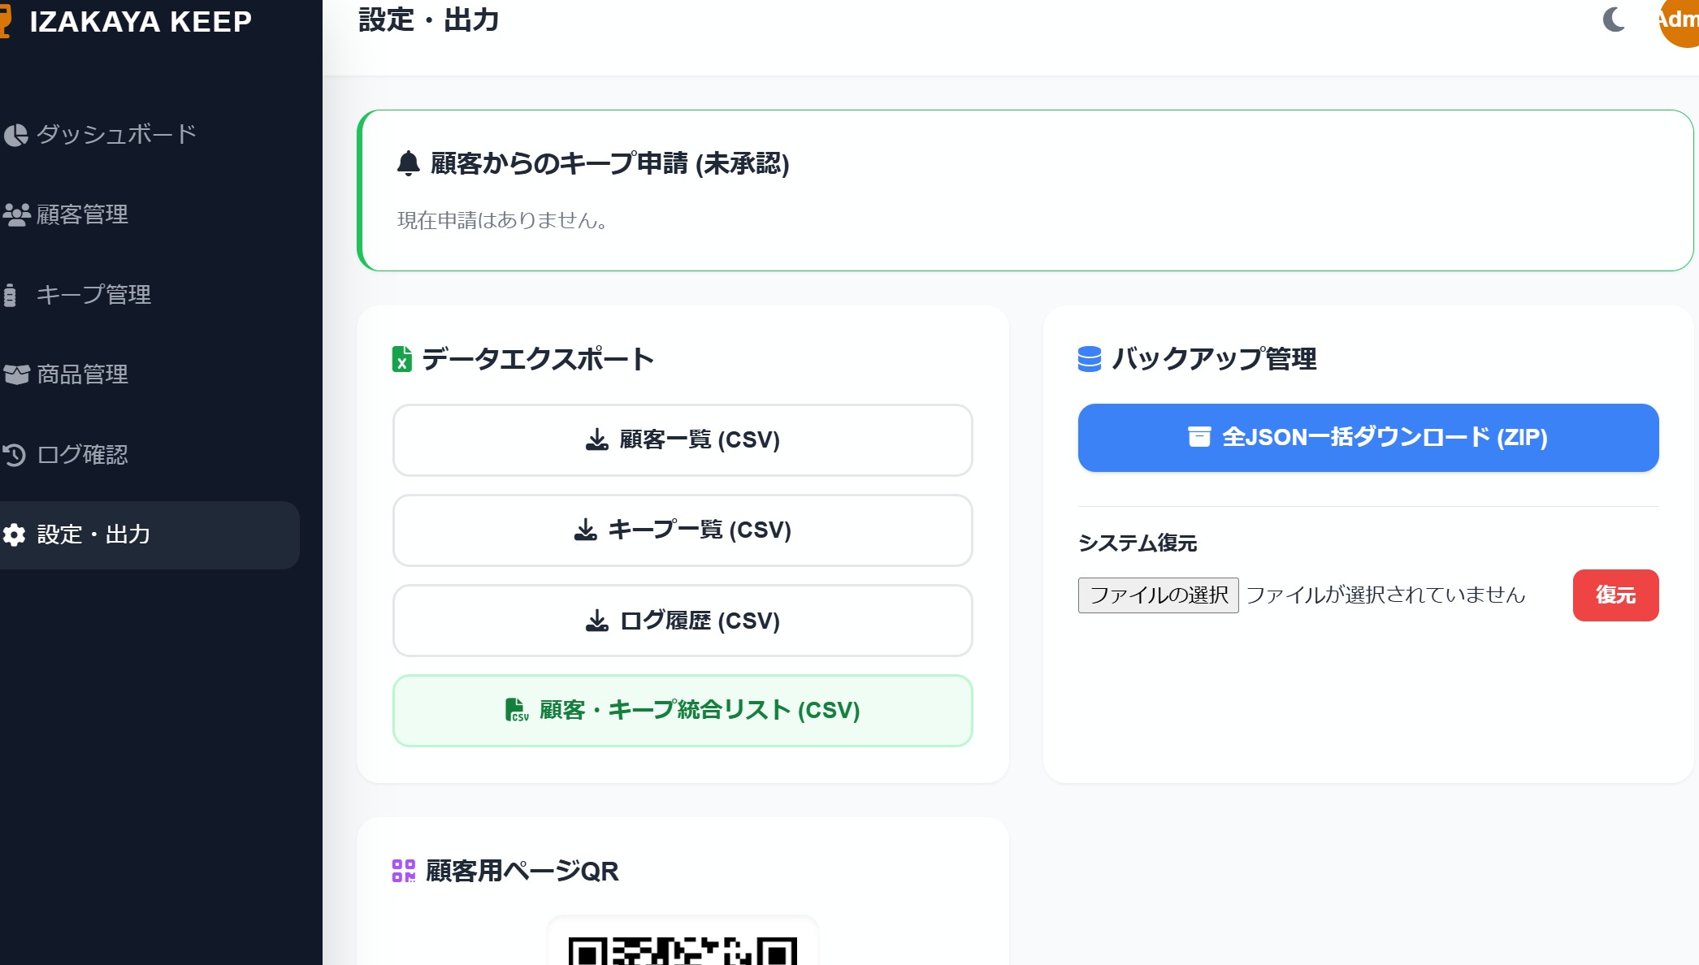This screenshot has width=1699, height=965.
Task: Click the trophy logo icon beside IZAKAYA KEEP
Action: [5, 22]
